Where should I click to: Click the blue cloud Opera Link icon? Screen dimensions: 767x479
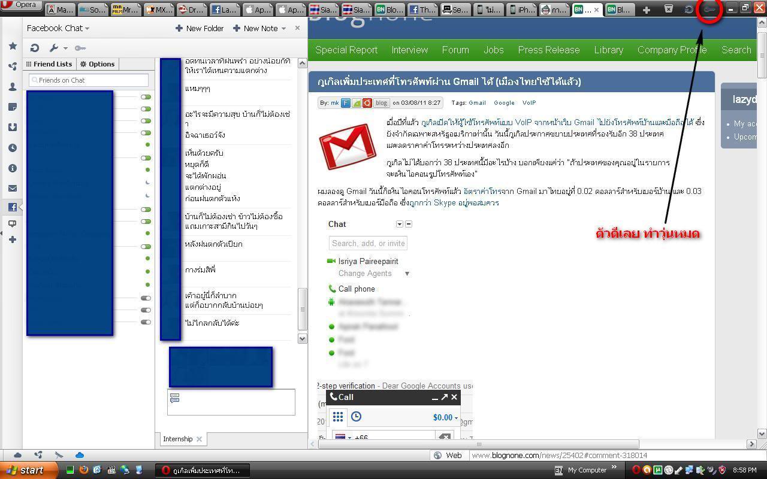click(79, 455)
